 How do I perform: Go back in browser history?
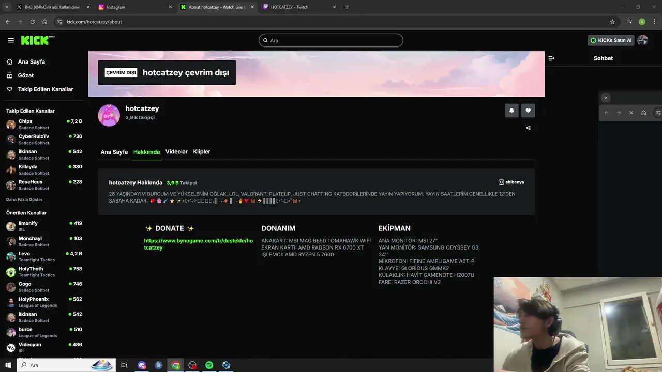point(7,22)
